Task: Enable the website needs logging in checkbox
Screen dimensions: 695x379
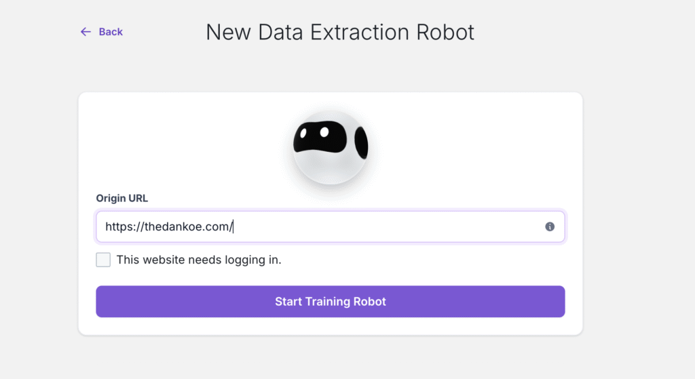Action: pos(103,260)
